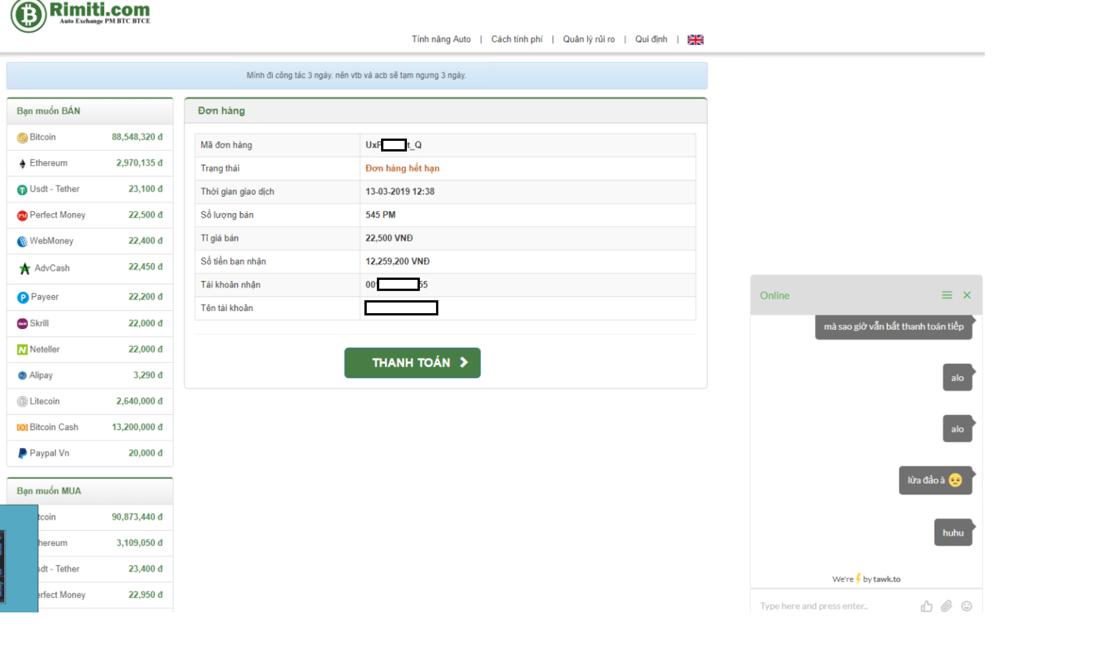Switch language with the UK flag icon
The height and width of the screenshot is (648, 1115).
pos(695,40)
